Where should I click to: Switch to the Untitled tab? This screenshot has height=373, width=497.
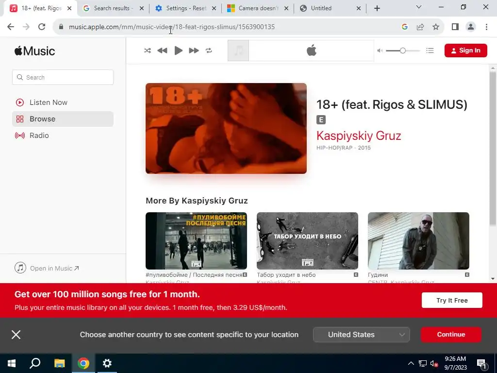330,8
